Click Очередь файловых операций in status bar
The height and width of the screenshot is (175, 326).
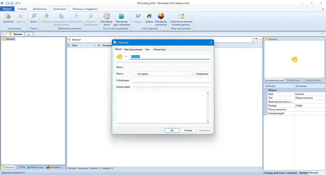tap(280, 173)
